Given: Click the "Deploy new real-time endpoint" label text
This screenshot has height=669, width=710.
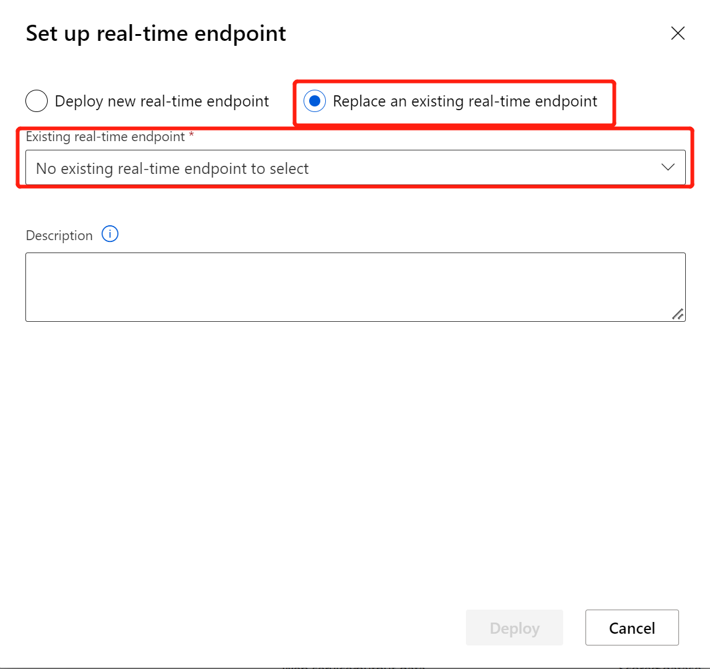Looking at the screenshot, I should coord(162,101).
